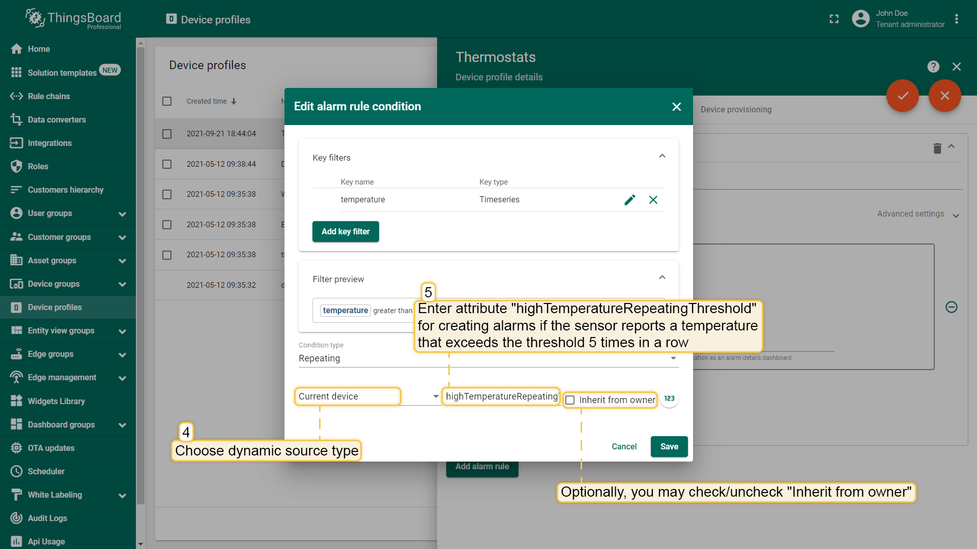The width and height of the screenshot is (977, 549).
Task: Click Add key filter button
Action: (x=346, y=232)
